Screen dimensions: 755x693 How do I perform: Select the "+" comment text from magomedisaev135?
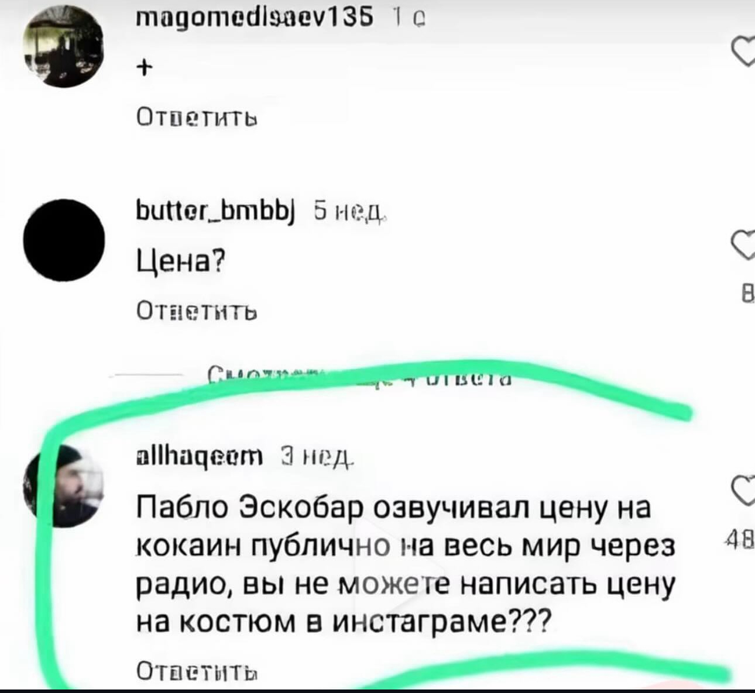tap(143, 69)
